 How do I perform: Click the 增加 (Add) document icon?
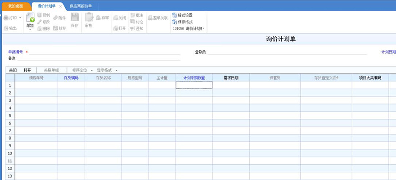click(30, 18)
